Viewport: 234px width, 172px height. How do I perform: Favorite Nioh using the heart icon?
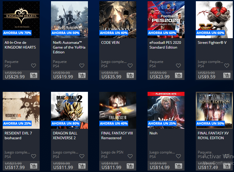178,156
